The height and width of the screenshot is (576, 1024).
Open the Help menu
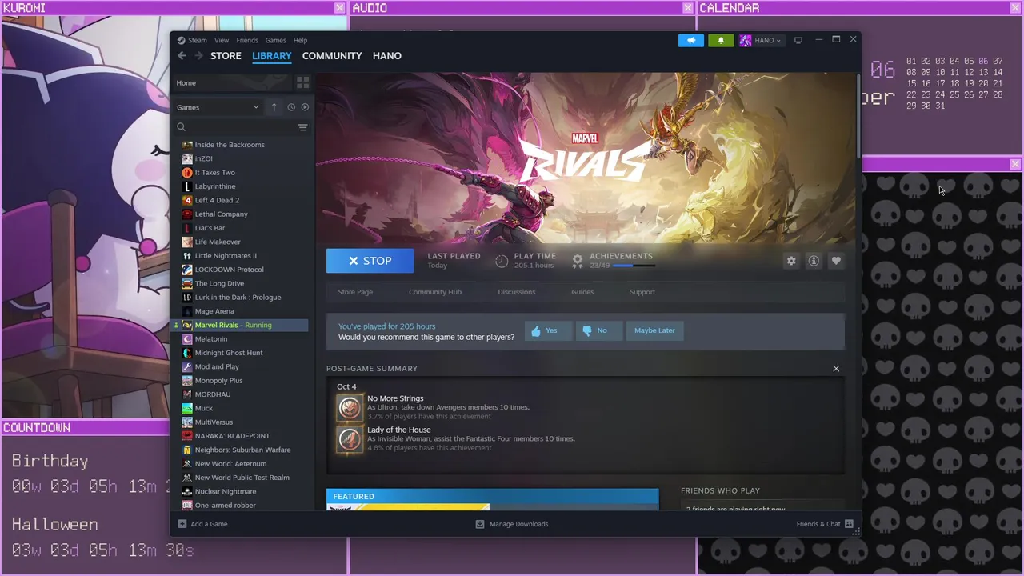pos(300,40)
